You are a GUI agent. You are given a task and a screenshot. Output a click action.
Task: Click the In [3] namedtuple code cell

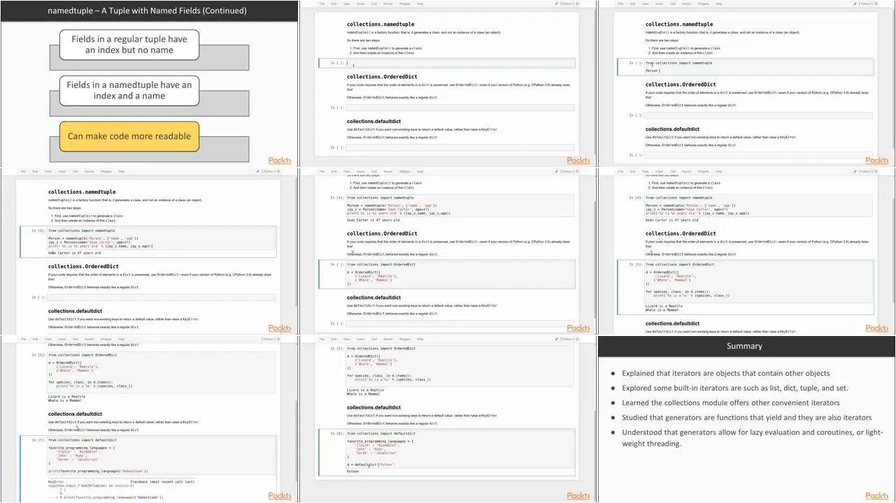162,238
